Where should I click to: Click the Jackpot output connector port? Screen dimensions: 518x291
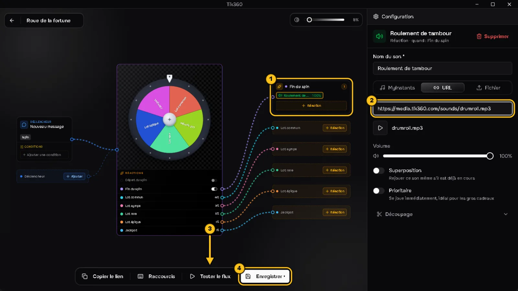click(222, 230)
